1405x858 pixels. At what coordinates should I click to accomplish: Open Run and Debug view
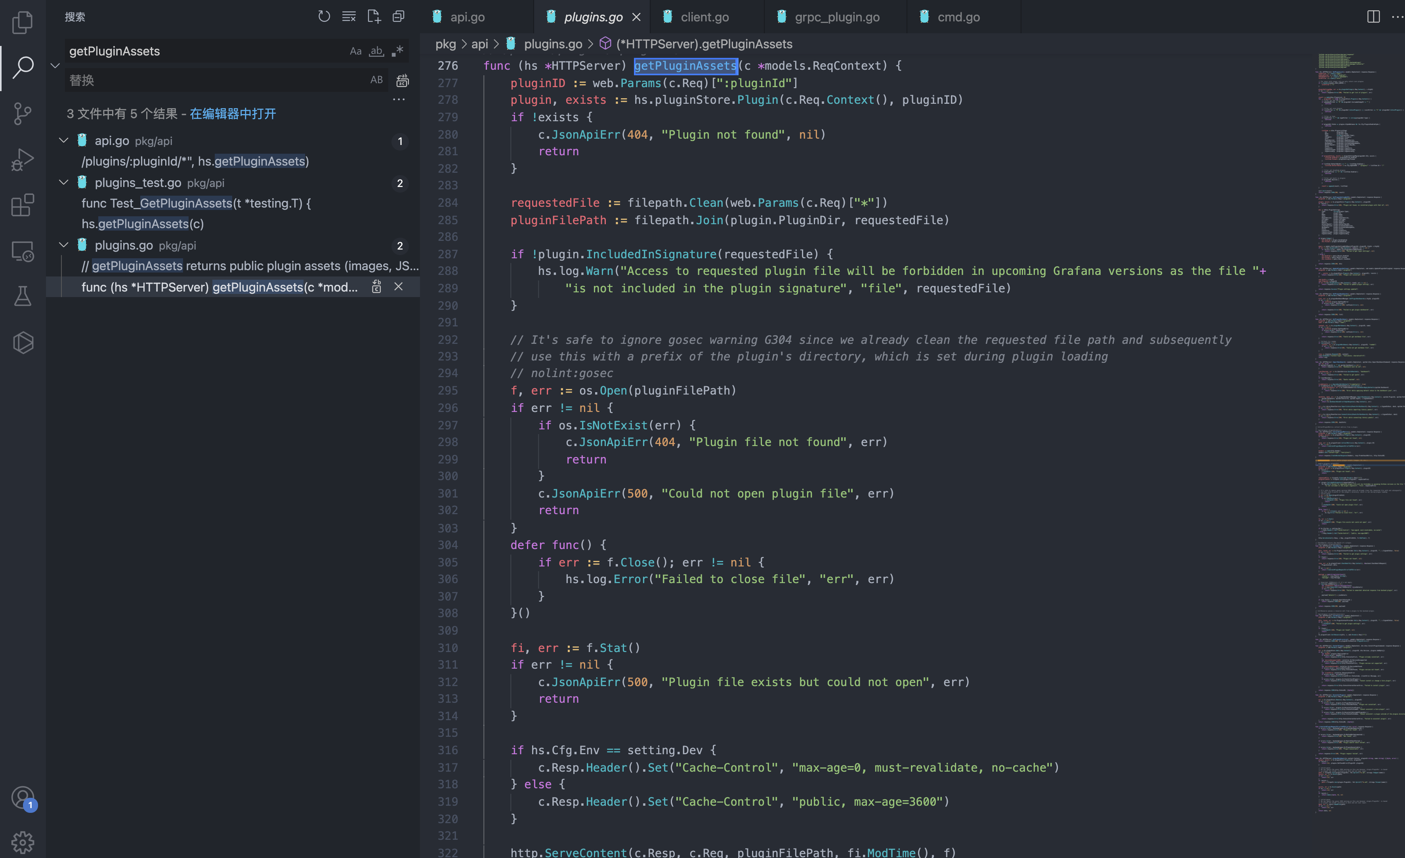click(22, 160)
